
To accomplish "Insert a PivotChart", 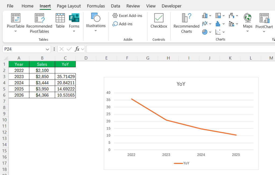I will pyautogui.click(x=264, y=22).
